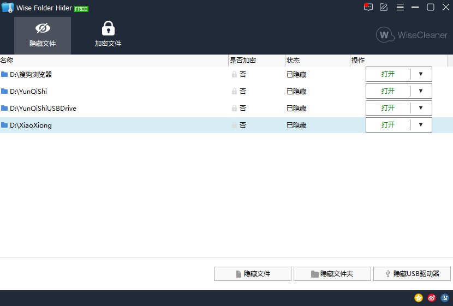Click the 隐藏USB驱动器 button
The image size is (453, 306).
tap(412, 274)
